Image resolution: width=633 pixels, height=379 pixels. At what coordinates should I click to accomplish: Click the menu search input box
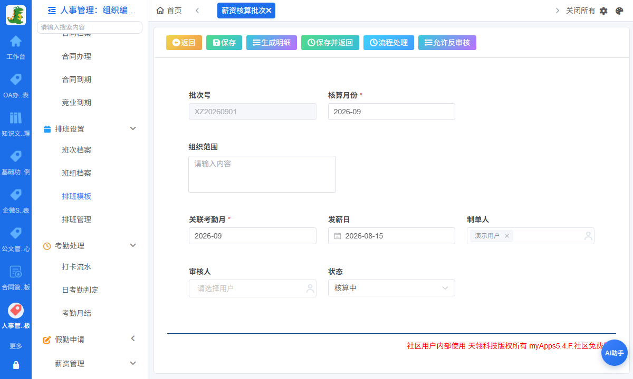point(90,27)
